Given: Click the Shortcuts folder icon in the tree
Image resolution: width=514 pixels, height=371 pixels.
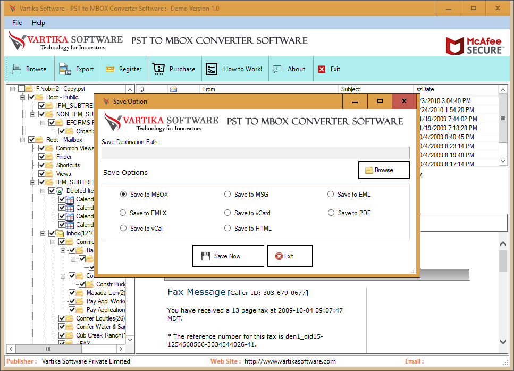Looking at the screenshot, I should pyautogui.click(x=49, y=165).
